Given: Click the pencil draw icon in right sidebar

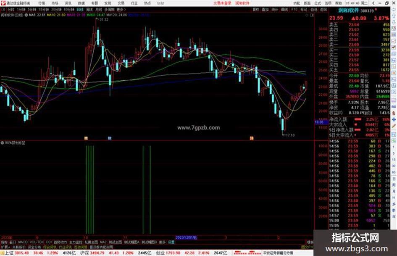Looking at the screenshot, I should pyautogui.click(x=394, y=126).
